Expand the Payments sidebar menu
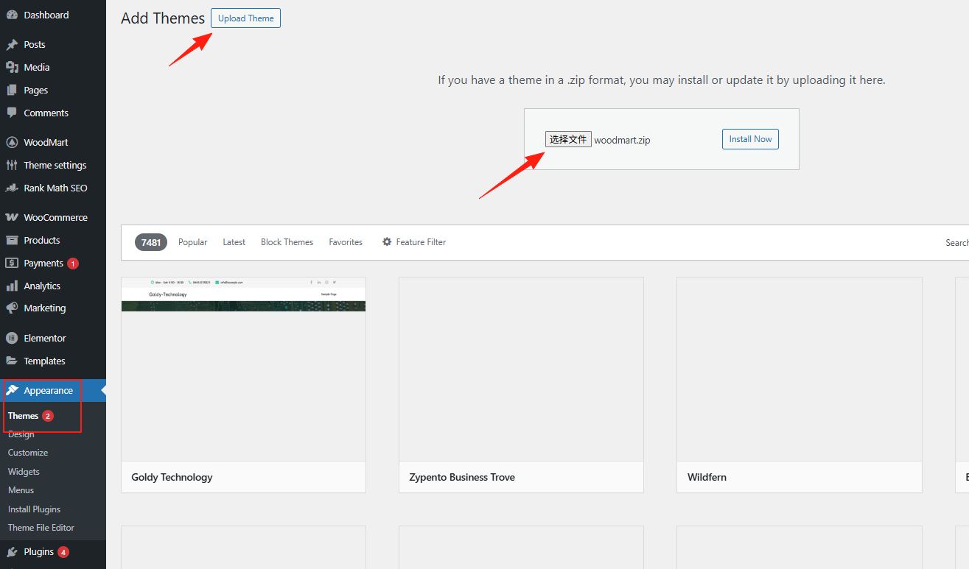The width and height of the screenshot is (969, 569). pyautogui.click(x=43, y=264)
